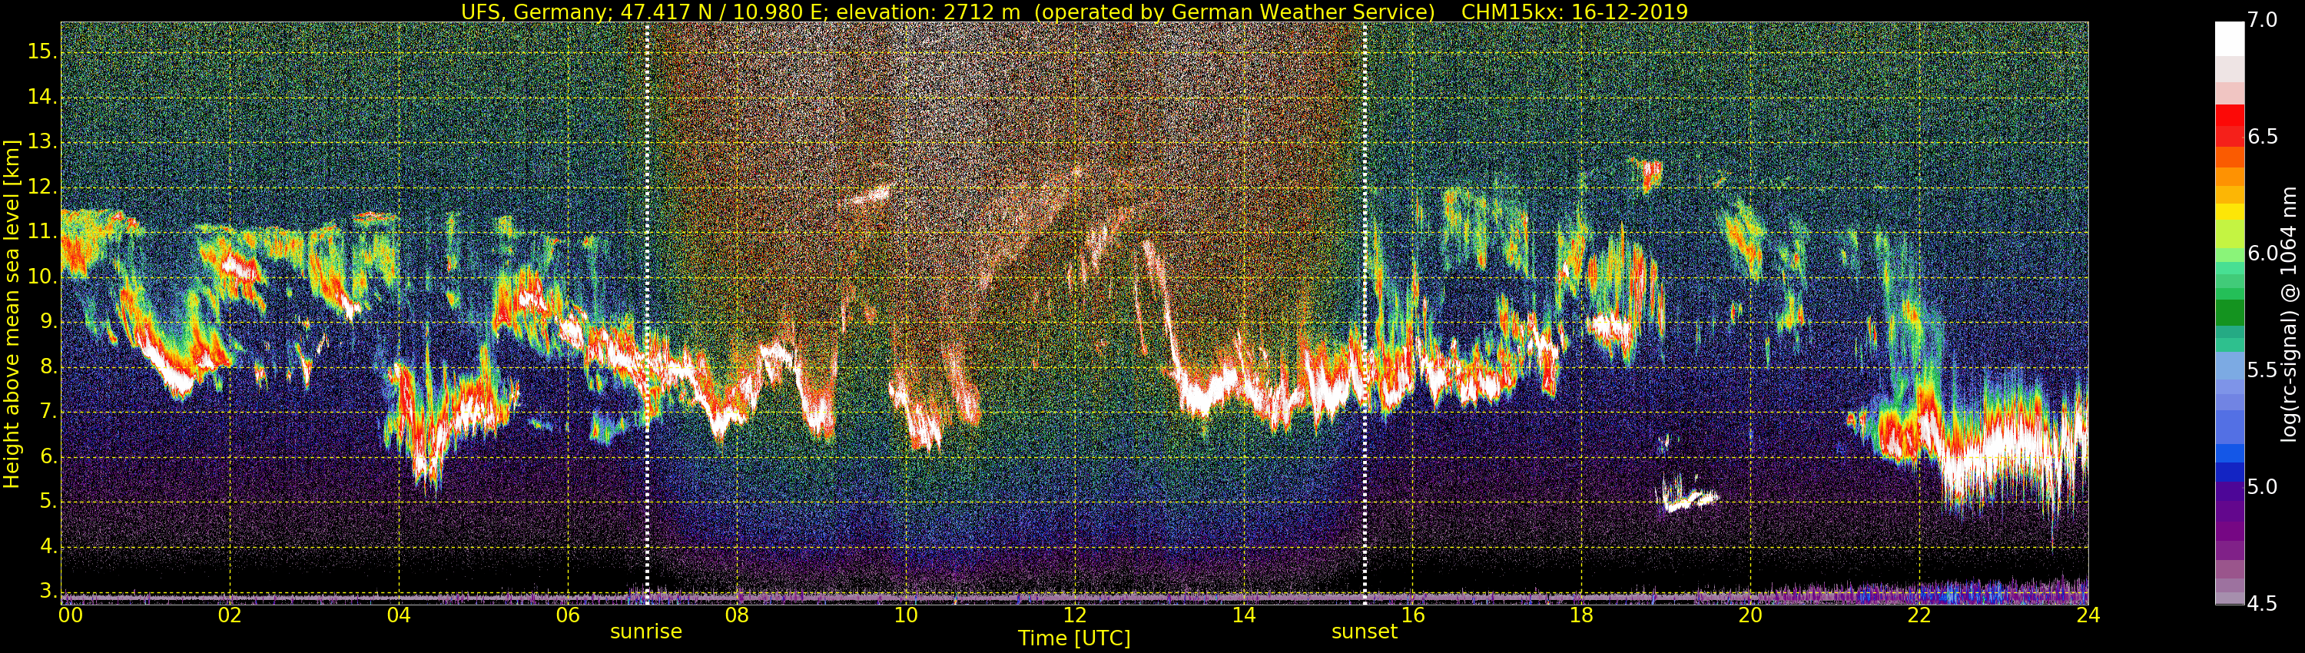Click the x-axis tick label '18'
This screenshot has width=2305, height=653.
tap(1582, 615)
